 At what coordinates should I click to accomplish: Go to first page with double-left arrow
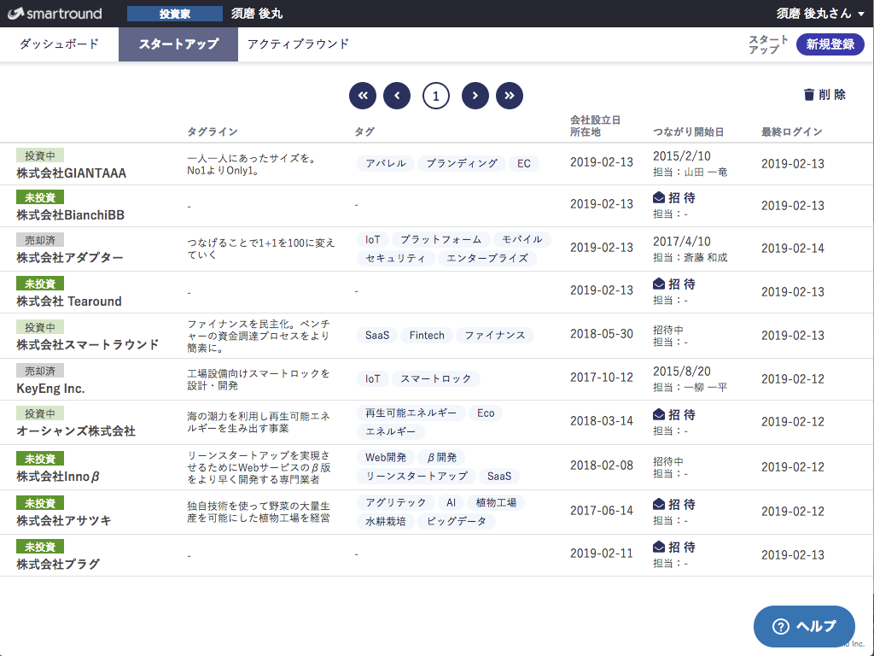click(363, 96)
